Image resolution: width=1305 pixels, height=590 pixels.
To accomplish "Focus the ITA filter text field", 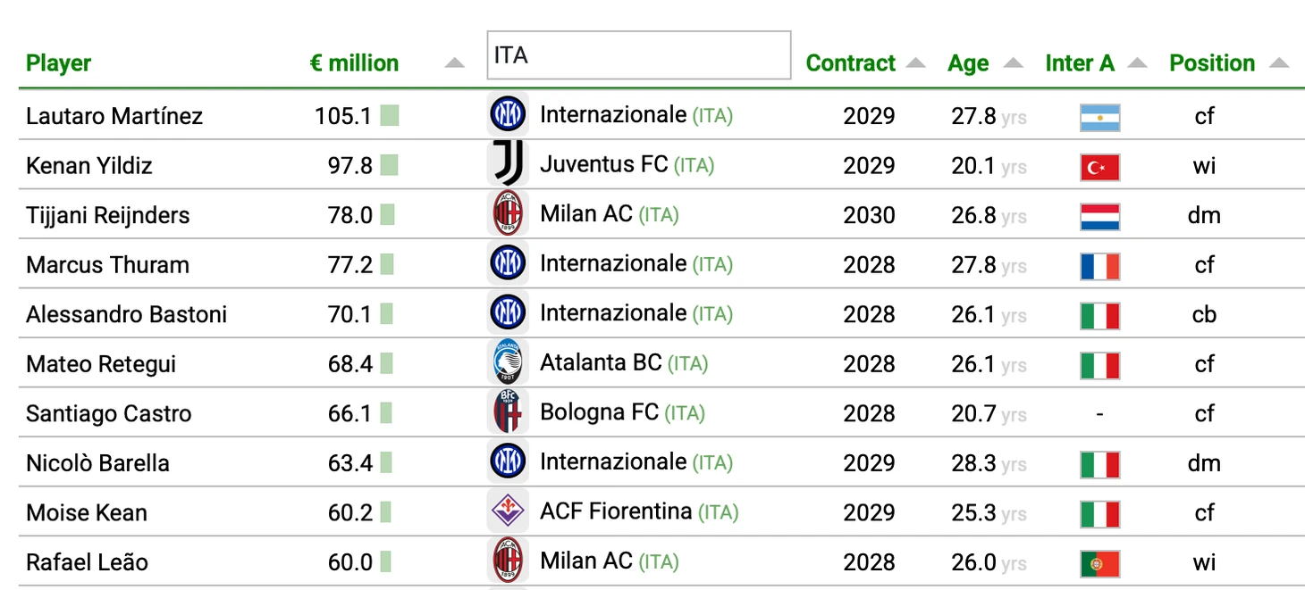I will tap(638, 55).
